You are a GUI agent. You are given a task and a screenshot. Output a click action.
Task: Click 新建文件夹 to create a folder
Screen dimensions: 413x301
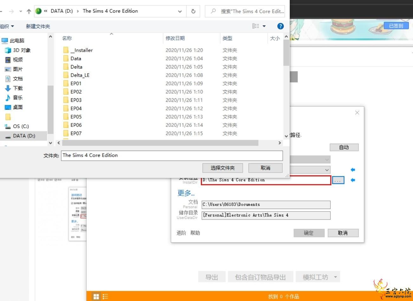pyautogui.click(x=38, y=26)
